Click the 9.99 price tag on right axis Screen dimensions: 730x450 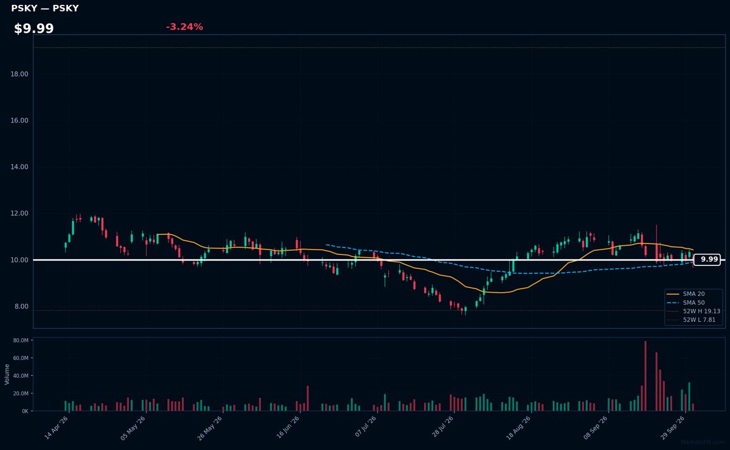pos(707,259)
